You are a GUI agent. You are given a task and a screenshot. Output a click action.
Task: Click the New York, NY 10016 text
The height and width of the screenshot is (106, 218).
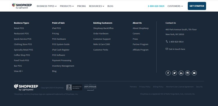(175, 34)
